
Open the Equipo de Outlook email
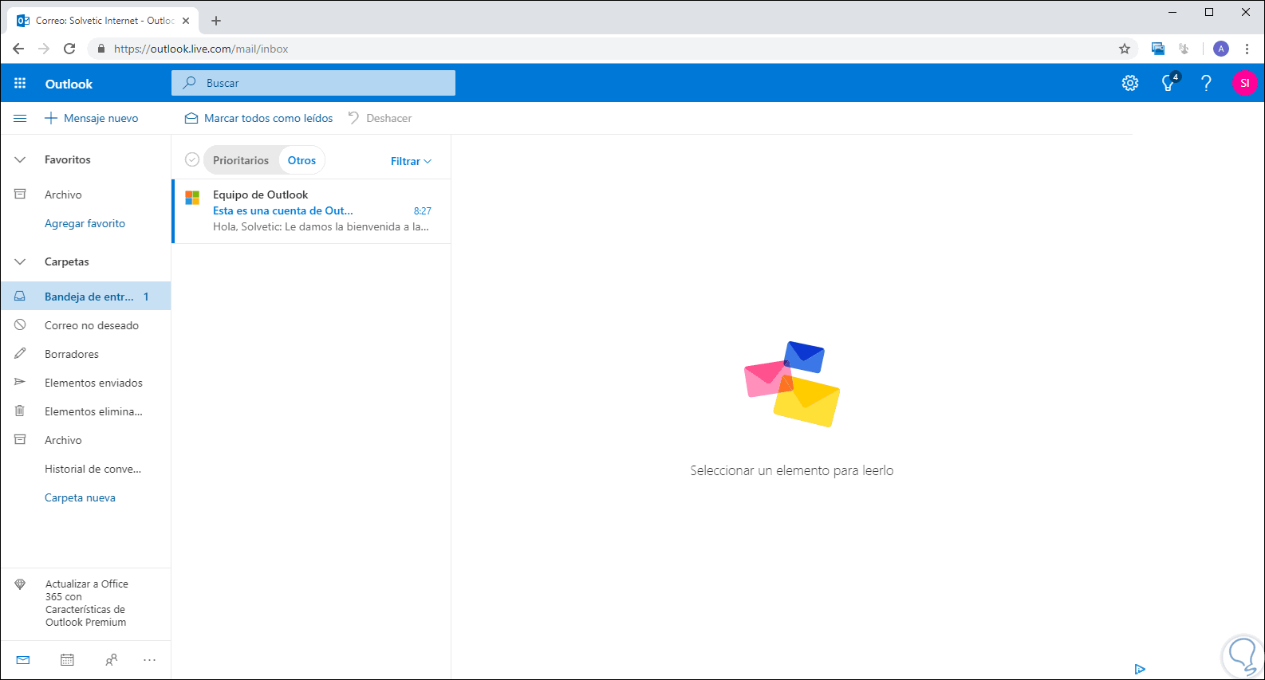click(x=312, y=211)
